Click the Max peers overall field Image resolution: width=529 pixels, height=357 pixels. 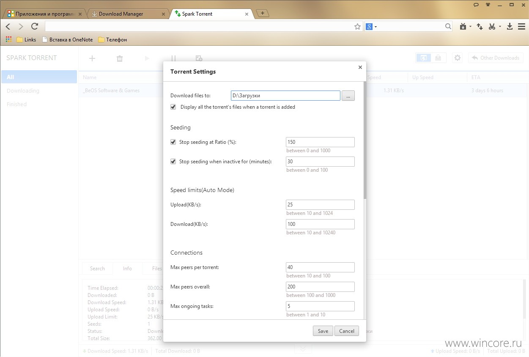(320, 287)
